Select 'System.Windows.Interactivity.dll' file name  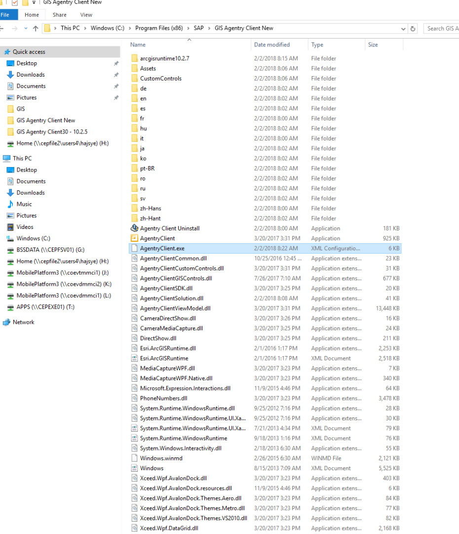tap(181, 448)
